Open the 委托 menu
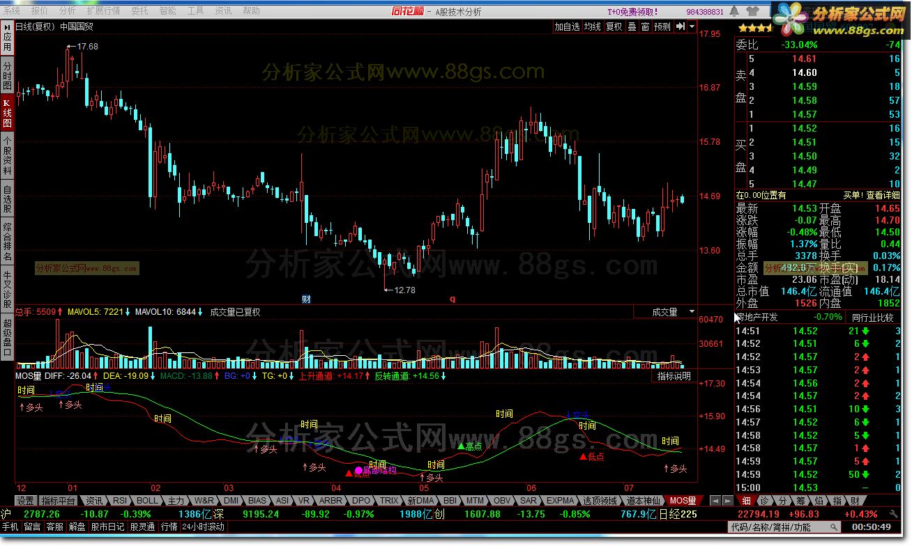This screenshot has height=546, width=912. [139, 11]
